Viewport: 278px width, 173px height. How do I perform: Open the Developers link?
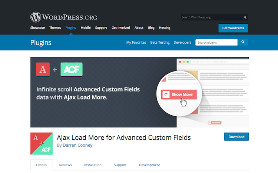182,43
